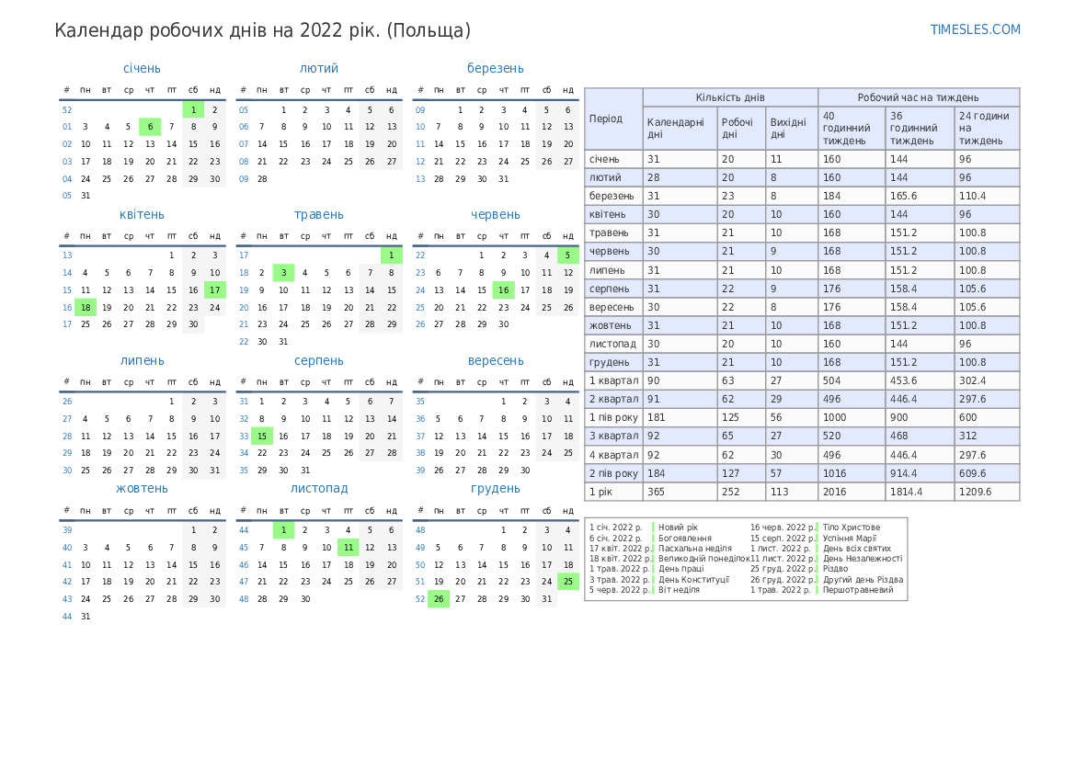The width and height of the screenshot is (1075, 760).
Task: Click the '3 квартал' row label
Action: 613,437
